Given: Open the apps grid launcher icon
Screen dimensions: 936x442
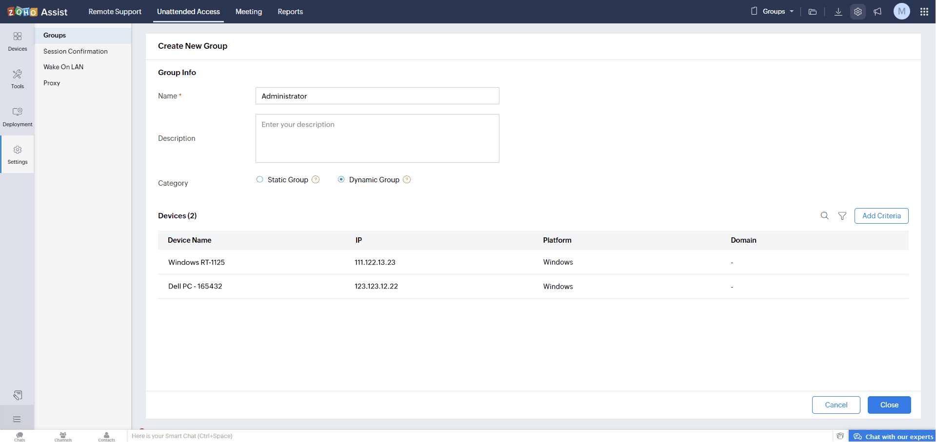Looking at the screenshot, I should [924, 12].
